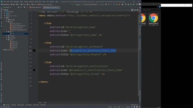Switch editor to Design view
This screenshot has width=193, height=108.
[138, 10]
